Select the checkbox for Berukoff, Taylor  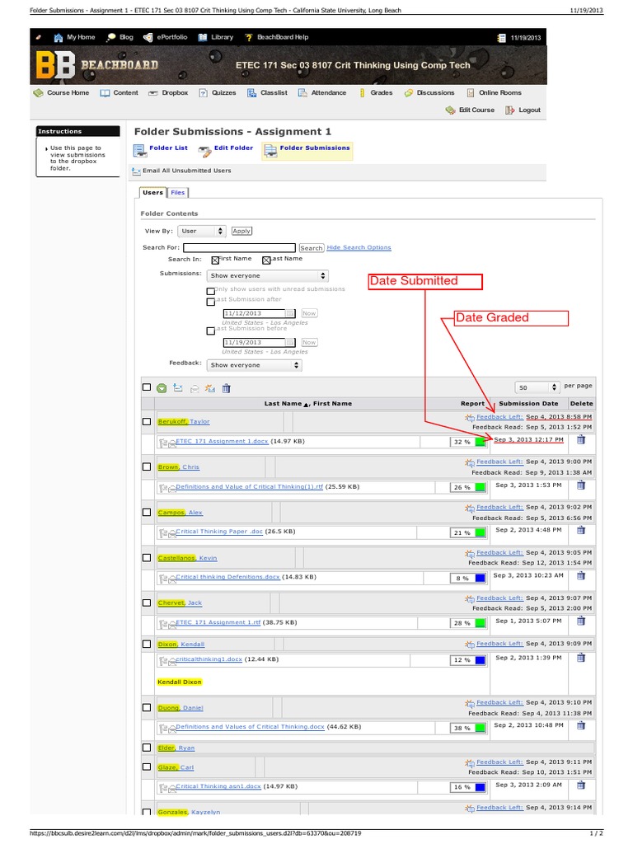[x=147, y=421]
